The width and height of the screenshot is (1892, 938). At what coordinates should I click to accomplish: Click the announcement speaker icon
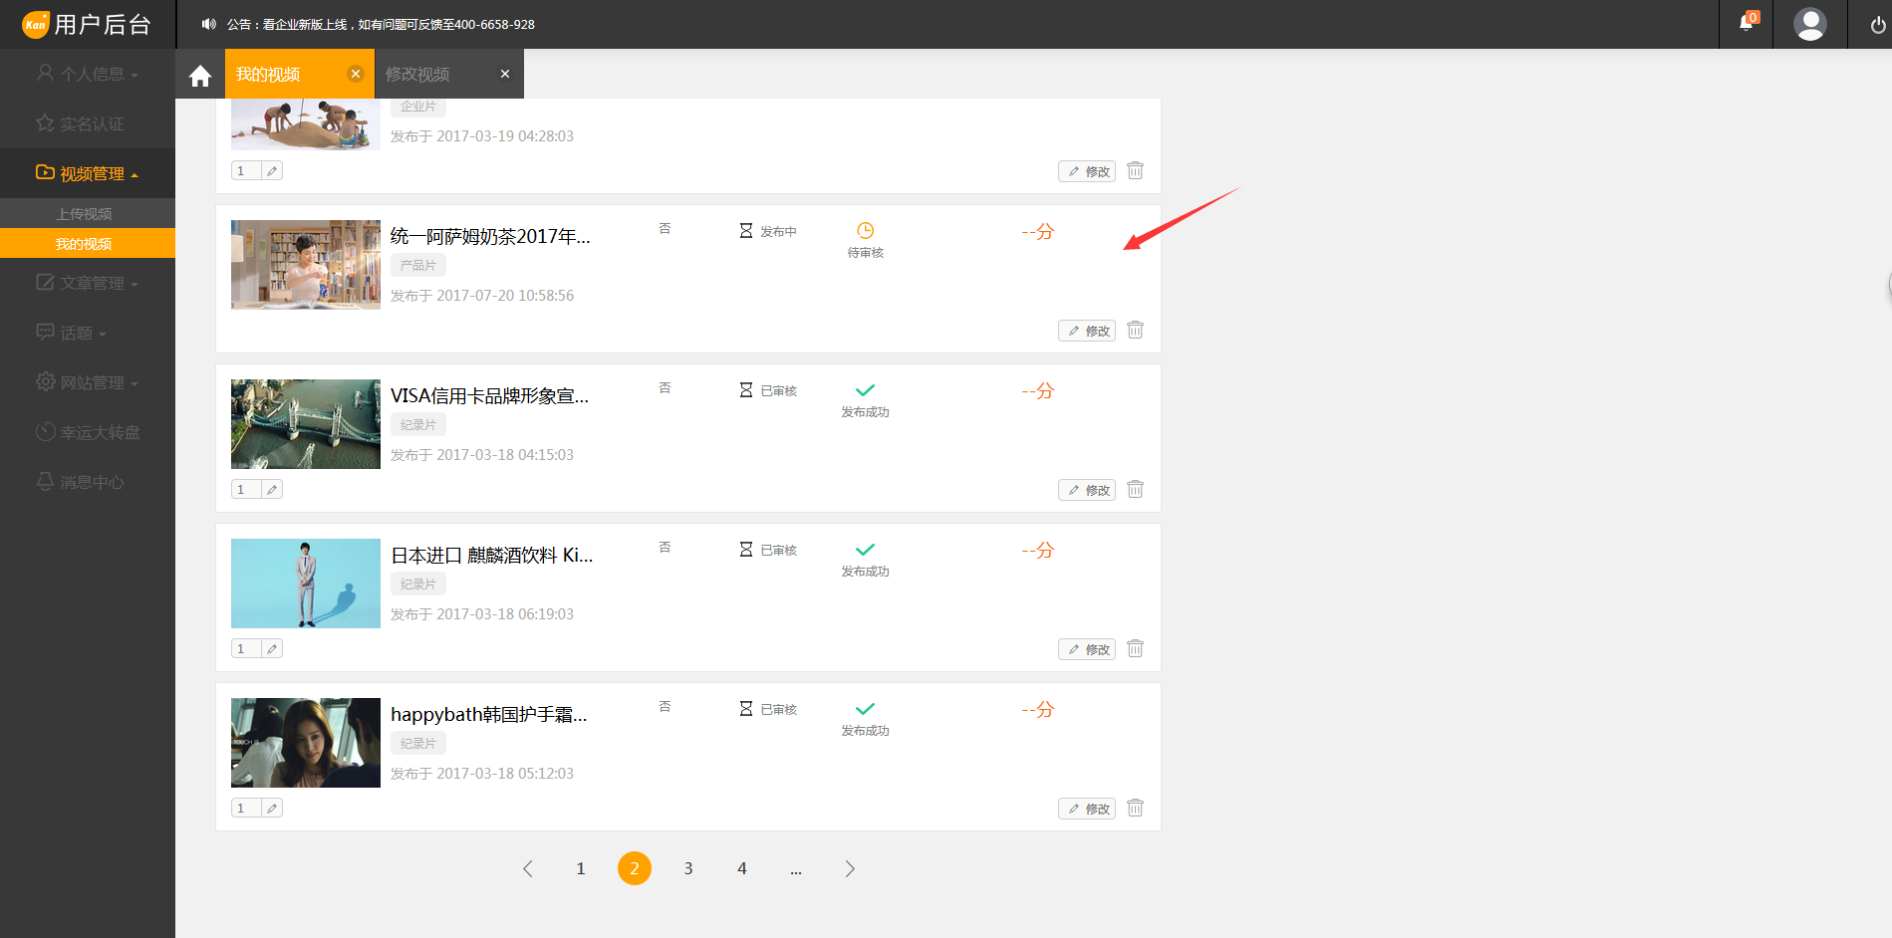208,24
